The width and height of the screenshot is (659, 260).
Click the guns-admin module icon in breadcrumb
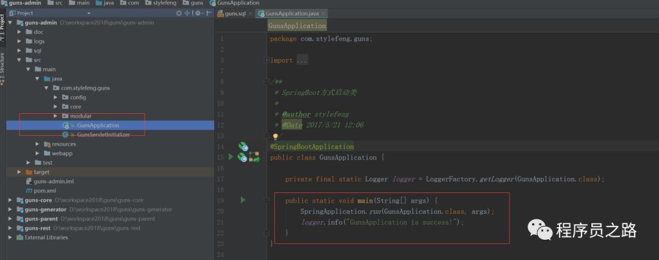(4, 3)
